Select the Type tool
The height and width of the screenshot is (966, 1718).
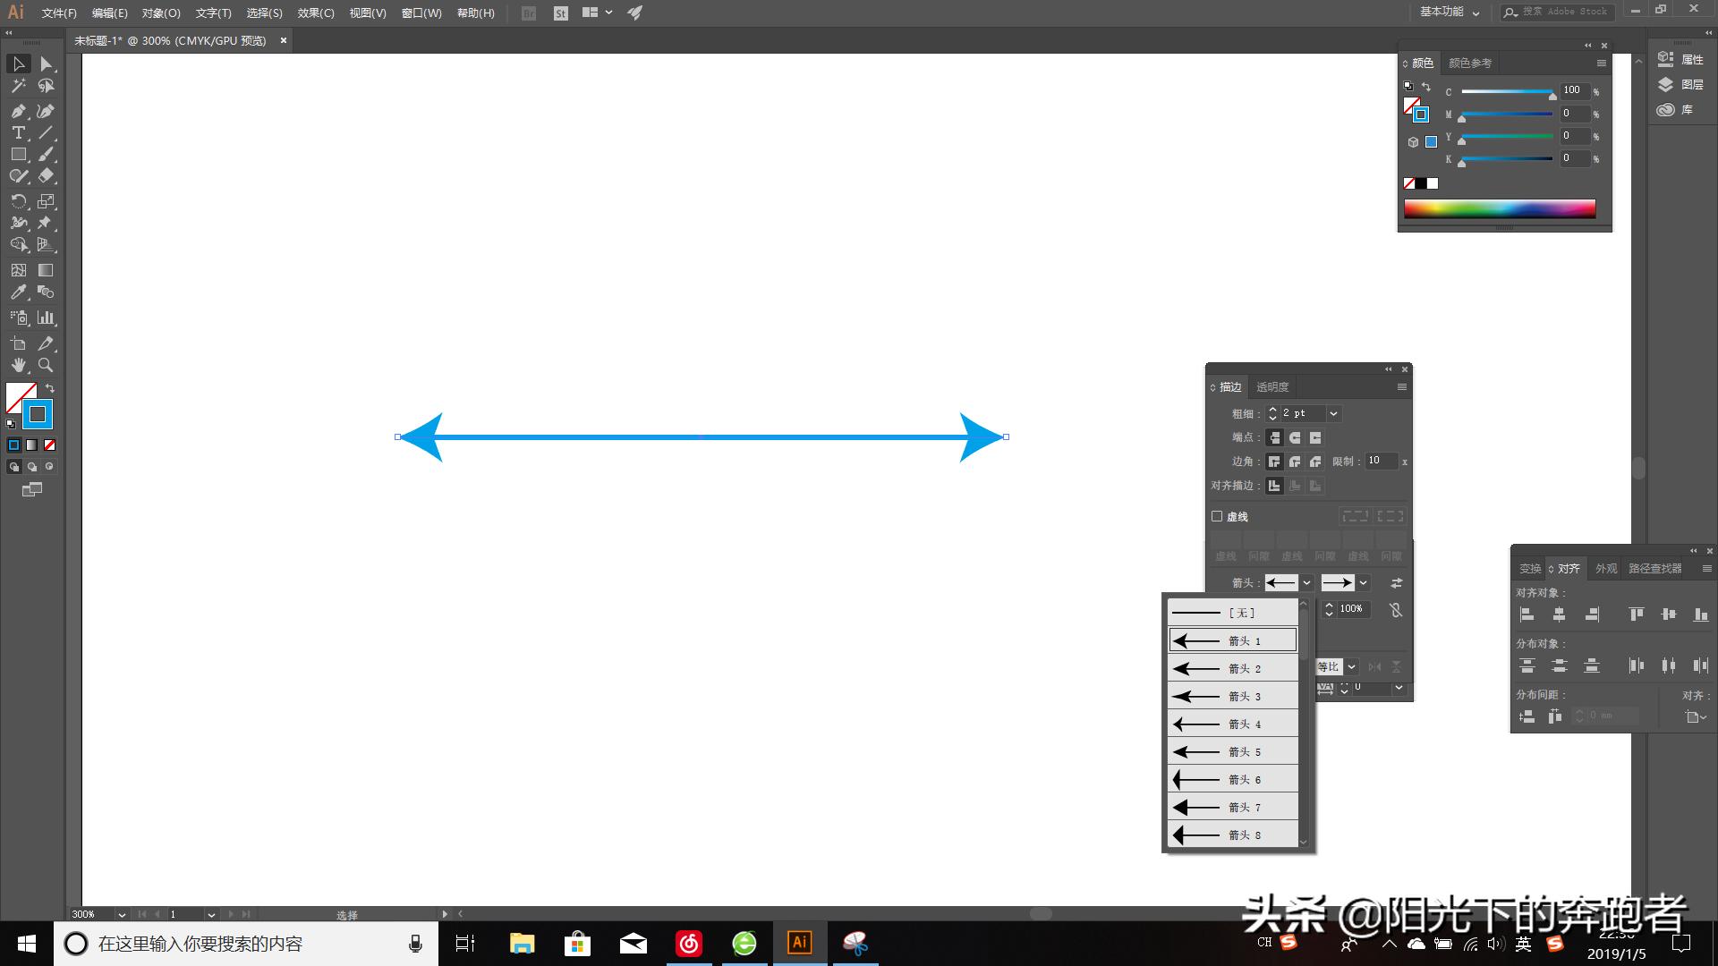point(18,132)
